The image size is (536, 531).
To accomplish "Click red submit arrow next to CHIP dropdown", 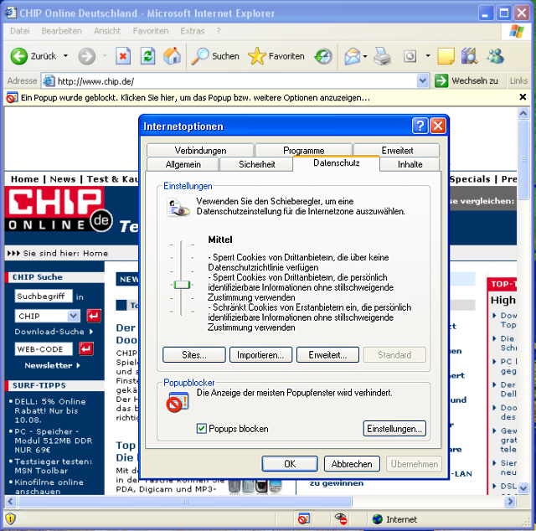I will (x=94, y=316).
